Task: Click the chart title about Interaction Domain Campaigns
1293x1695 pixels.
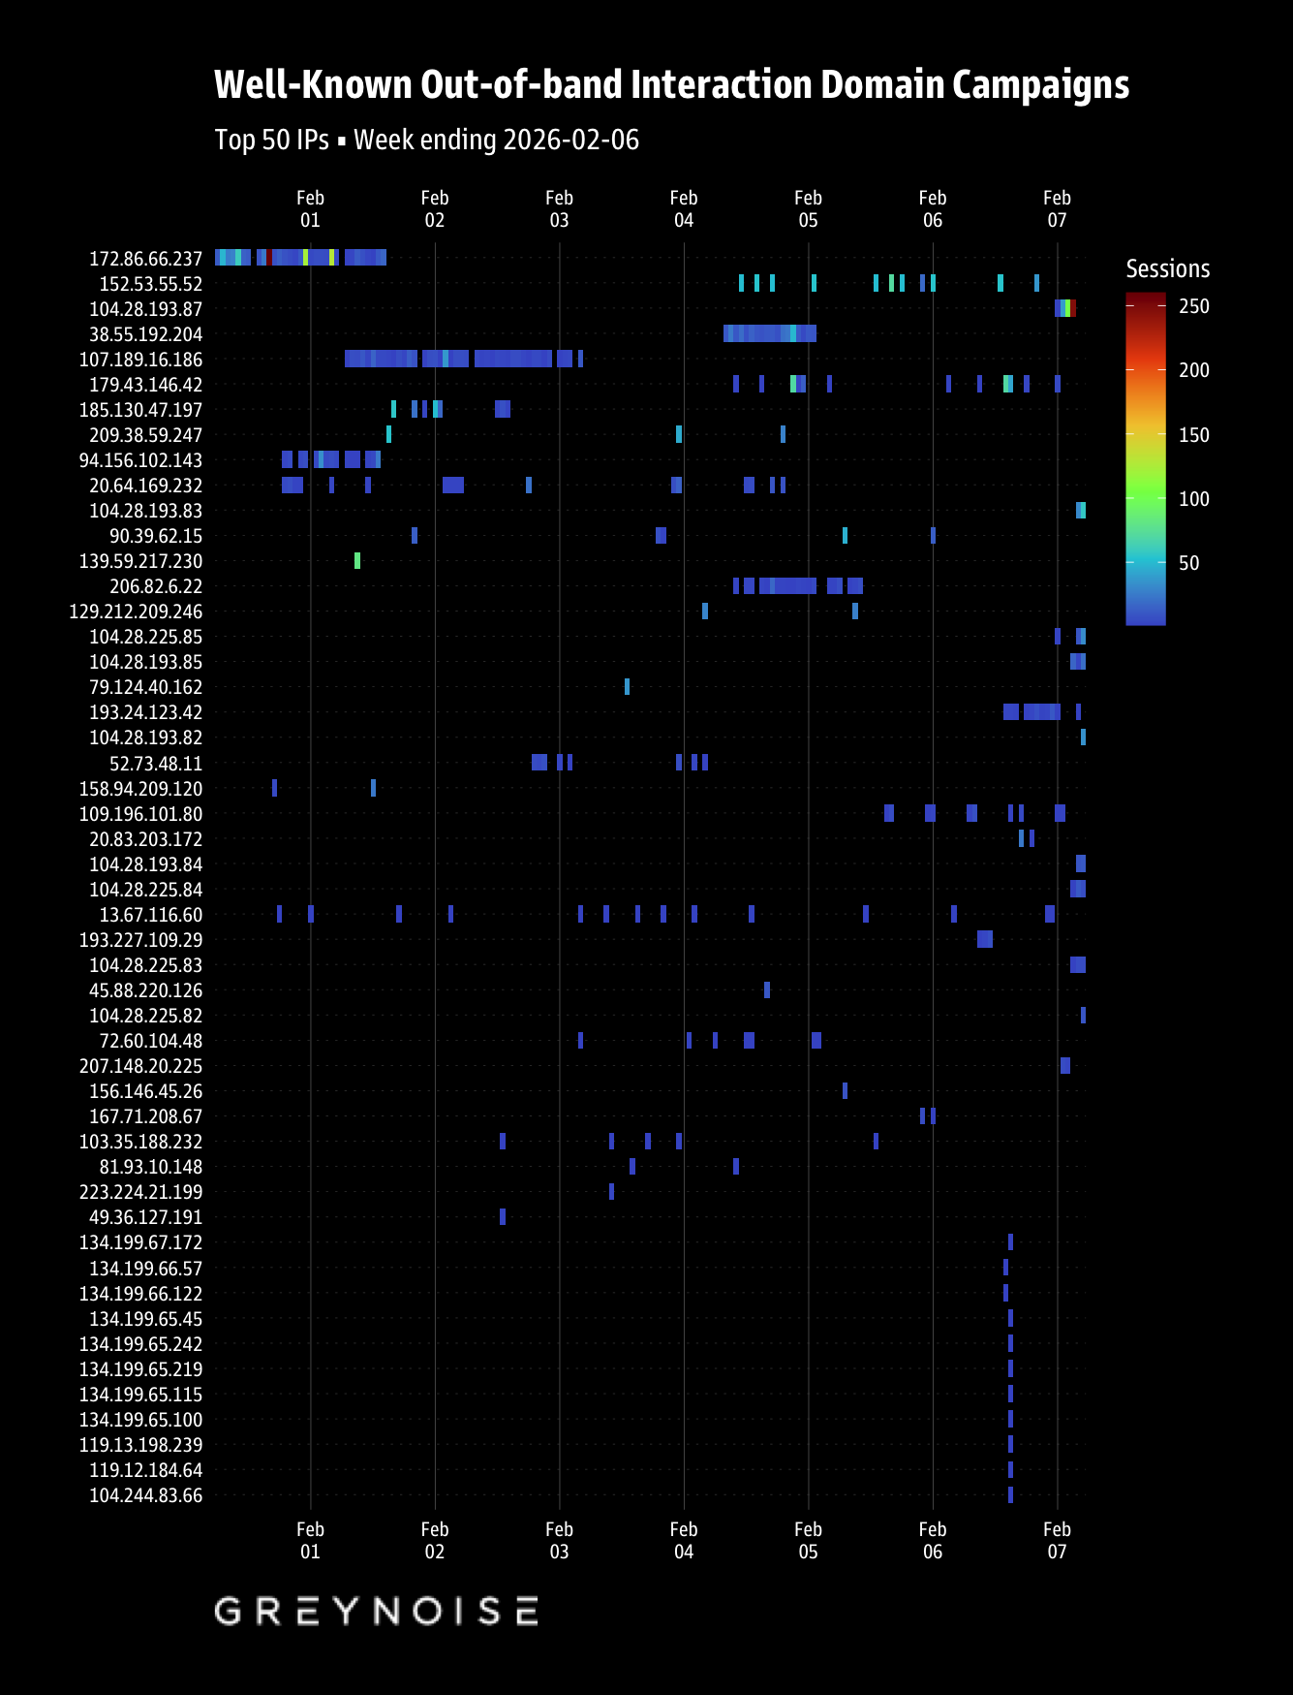Action: coord(671,85)
